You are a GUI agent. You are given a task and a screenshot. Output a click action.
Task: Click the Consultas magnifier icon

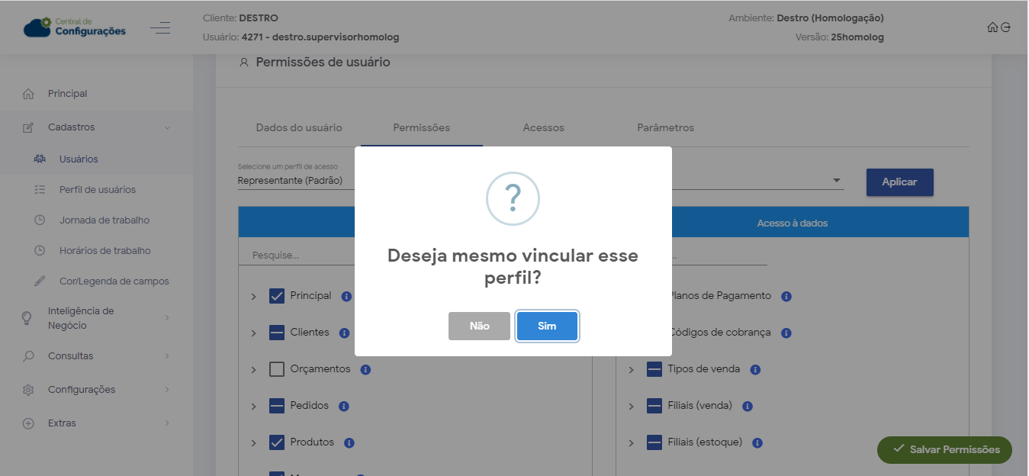pyautogui.click(x=28, y=356)
